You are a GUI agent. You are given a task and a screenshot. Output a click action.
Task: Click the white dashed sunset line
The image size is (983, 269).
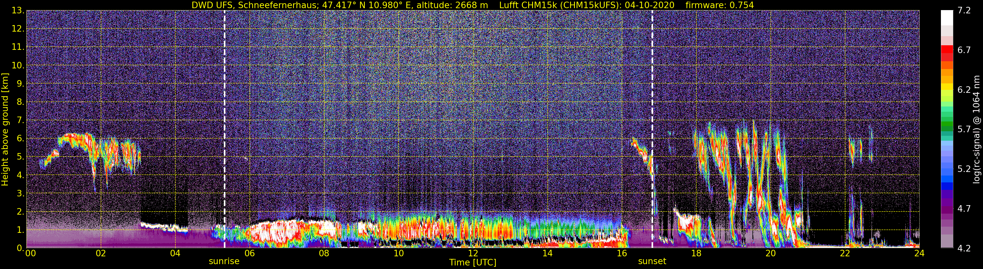coord(652,129)
